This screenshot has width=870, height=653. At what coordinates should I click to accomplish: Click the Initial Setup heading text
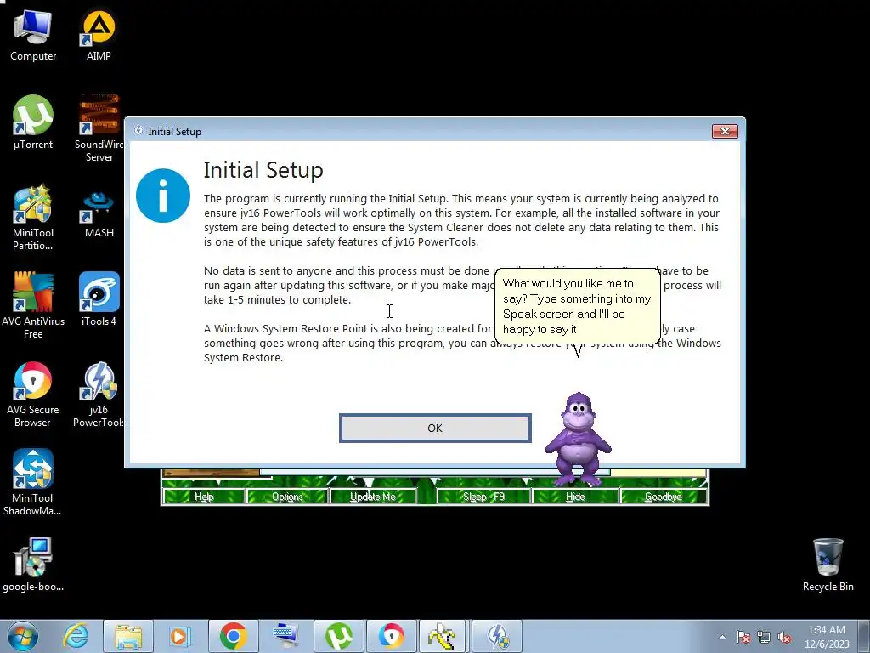pyautogui.click(x=263, y=170)
